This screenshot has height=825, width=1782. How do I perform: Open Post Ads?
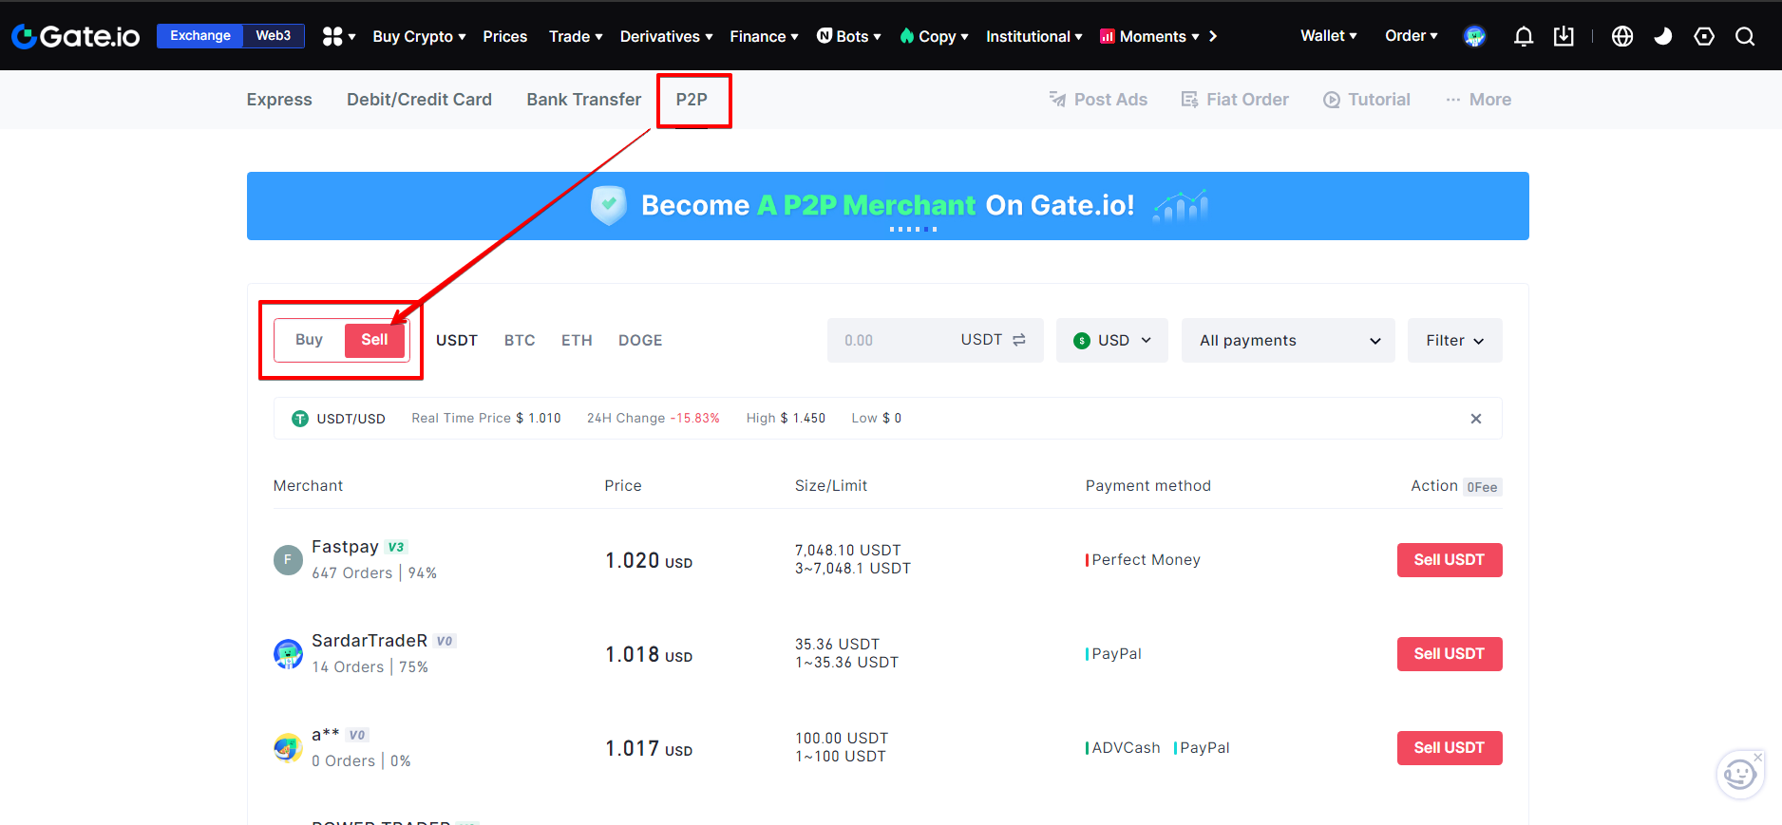click(x=1098, y=100)
